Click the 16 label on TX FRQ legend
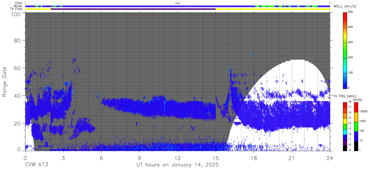 click(349, 112)
